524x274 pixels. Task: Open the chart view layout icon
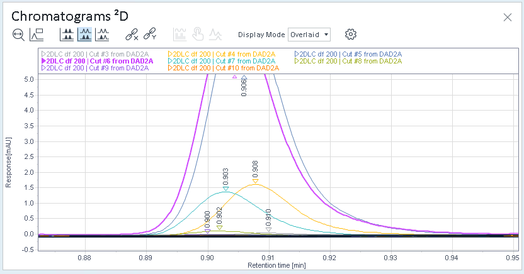click(37, 35)
